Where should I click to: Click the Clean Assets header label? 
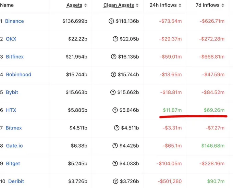[119, 5]
